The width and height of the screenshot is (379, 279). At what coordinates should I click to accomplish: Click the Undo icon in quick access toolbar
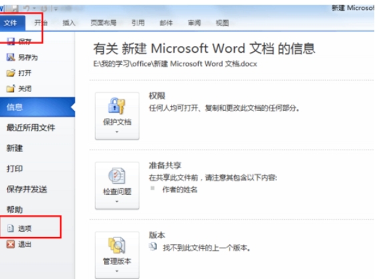pos(27,9)
